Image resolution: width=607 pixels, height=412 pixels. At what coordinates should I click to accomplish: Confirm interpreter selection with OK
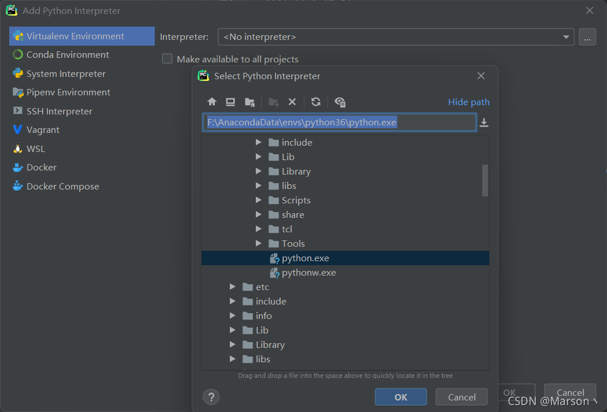(x=401, y=397)
